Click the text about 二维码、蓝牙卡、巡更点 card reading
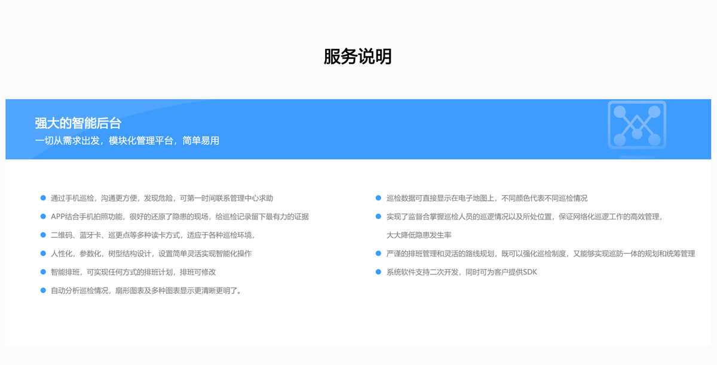Viewport: 717px width, 365px height. [152, 235]
